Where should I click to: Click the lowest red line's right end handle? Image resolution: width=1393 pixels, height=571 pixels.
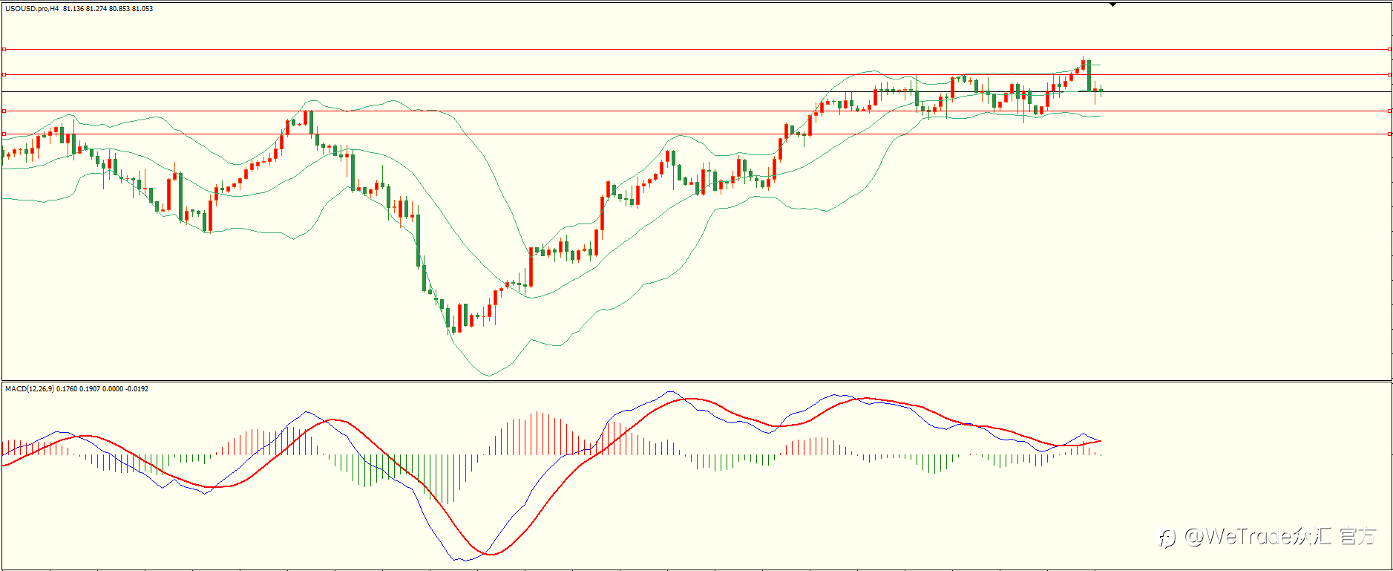1389,134
